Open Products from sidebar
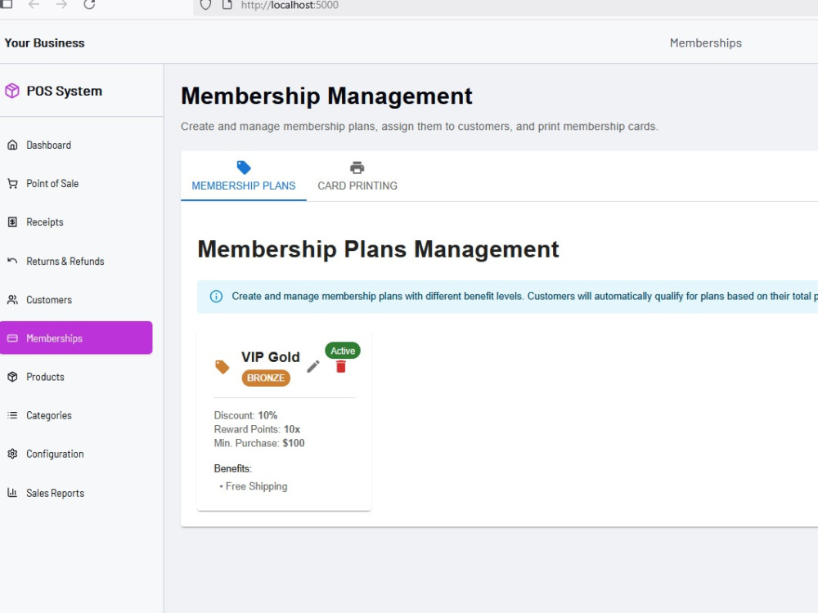The width and height of the screenshot is (818, 613). pyautogui.click(x=45, y=377)
